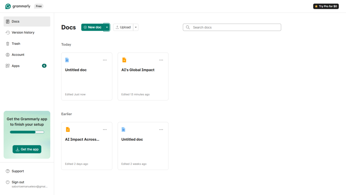
Task: Open more options for AI Impact Across...
Action: (105, 130)
